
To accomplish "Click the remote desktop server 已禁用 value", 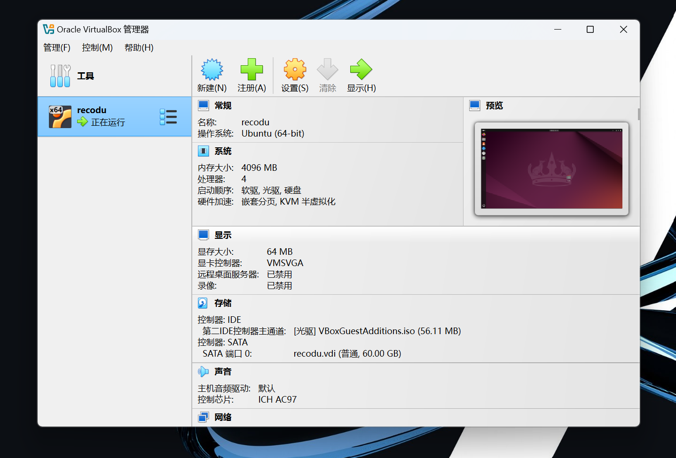I will tap(279, 274).
